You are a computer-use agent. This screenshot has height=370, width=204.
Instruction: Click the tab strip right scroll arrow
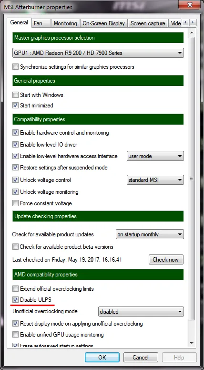click(193, 22)
